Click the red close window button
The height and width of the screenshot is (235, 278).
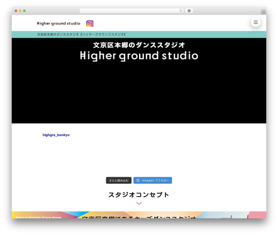point(16,11)
